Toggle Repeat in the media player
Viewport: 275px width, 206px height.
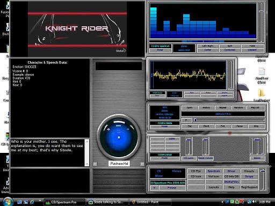coord(223,107)
